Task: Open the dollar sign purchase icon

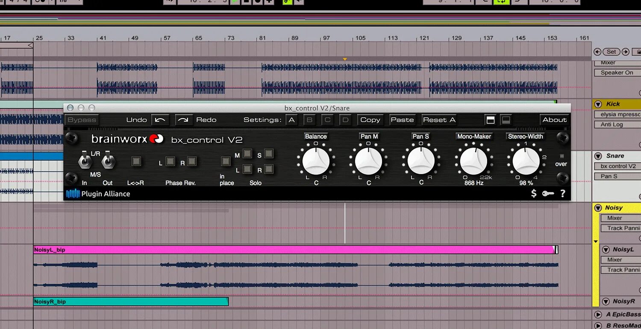Action: point(534,193)
